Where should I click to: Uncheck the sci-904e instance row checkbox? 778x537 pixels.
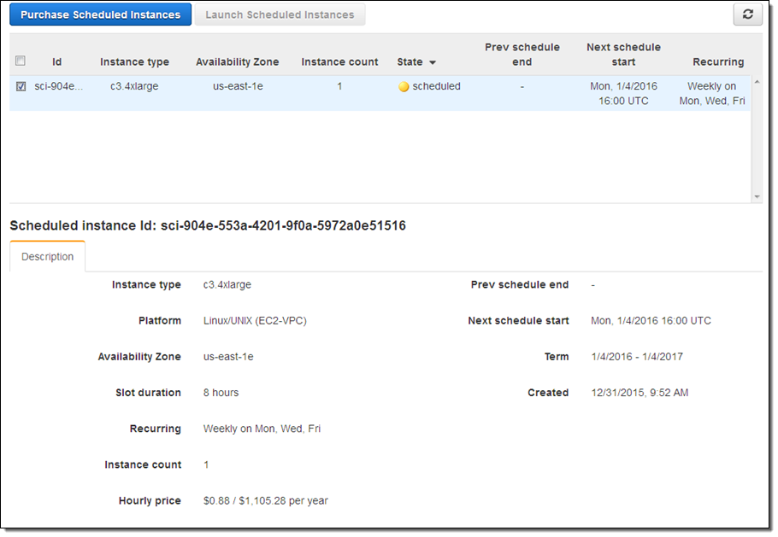[21, 86]
